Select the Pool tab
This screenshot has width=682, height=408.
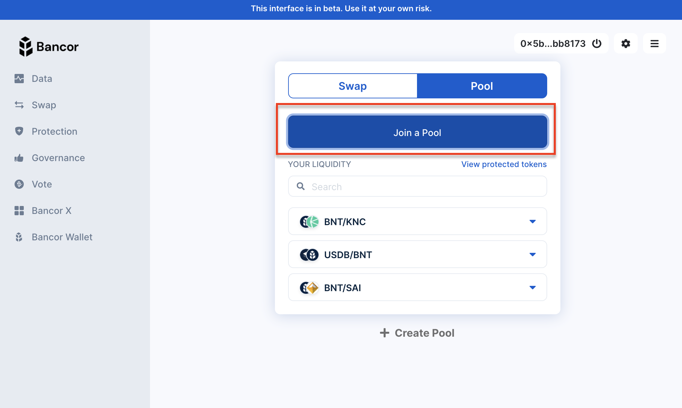click(482, 86)
